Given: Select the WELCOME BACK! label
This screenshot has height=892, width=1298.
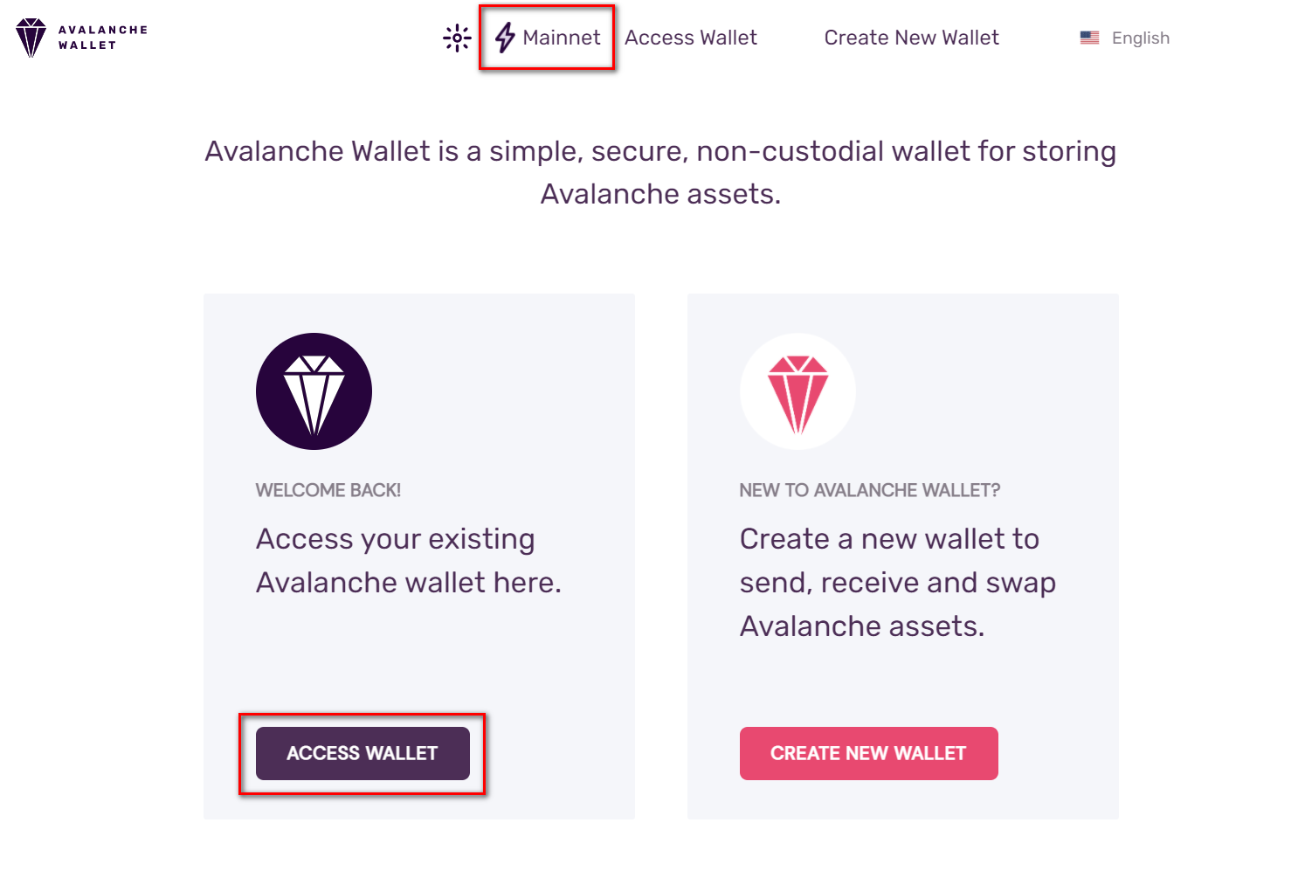Looking at the screenshot, I should (328, 490).
